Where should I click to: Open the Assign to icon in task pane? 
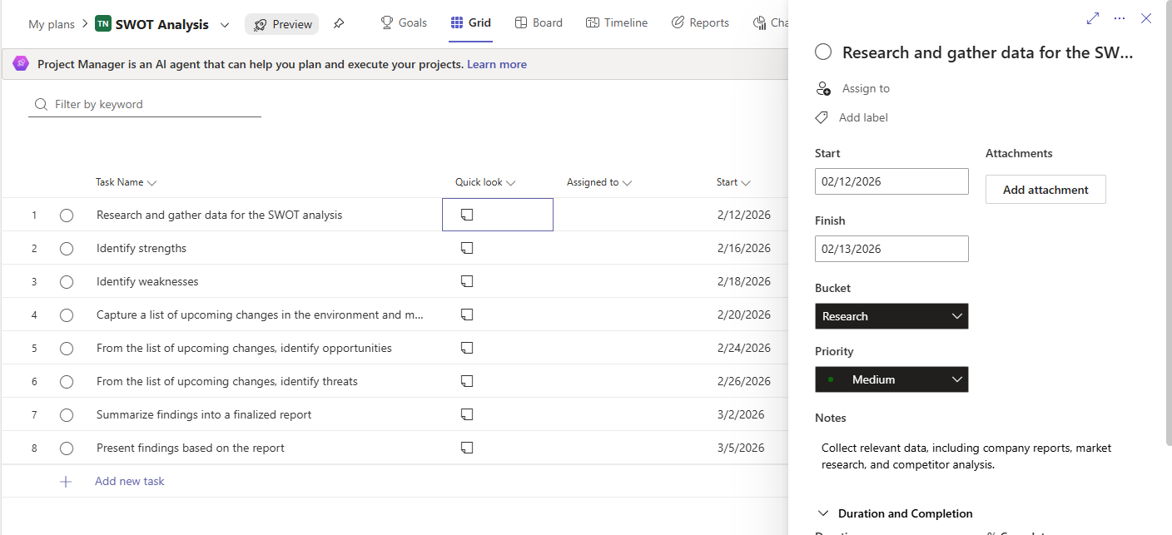(x=823, y=88)
